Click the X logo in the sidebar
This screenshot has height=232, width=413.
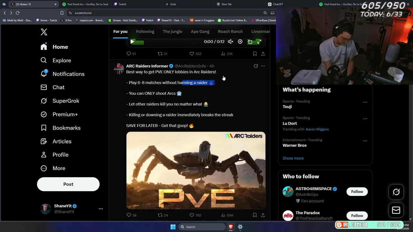[44, 32]
